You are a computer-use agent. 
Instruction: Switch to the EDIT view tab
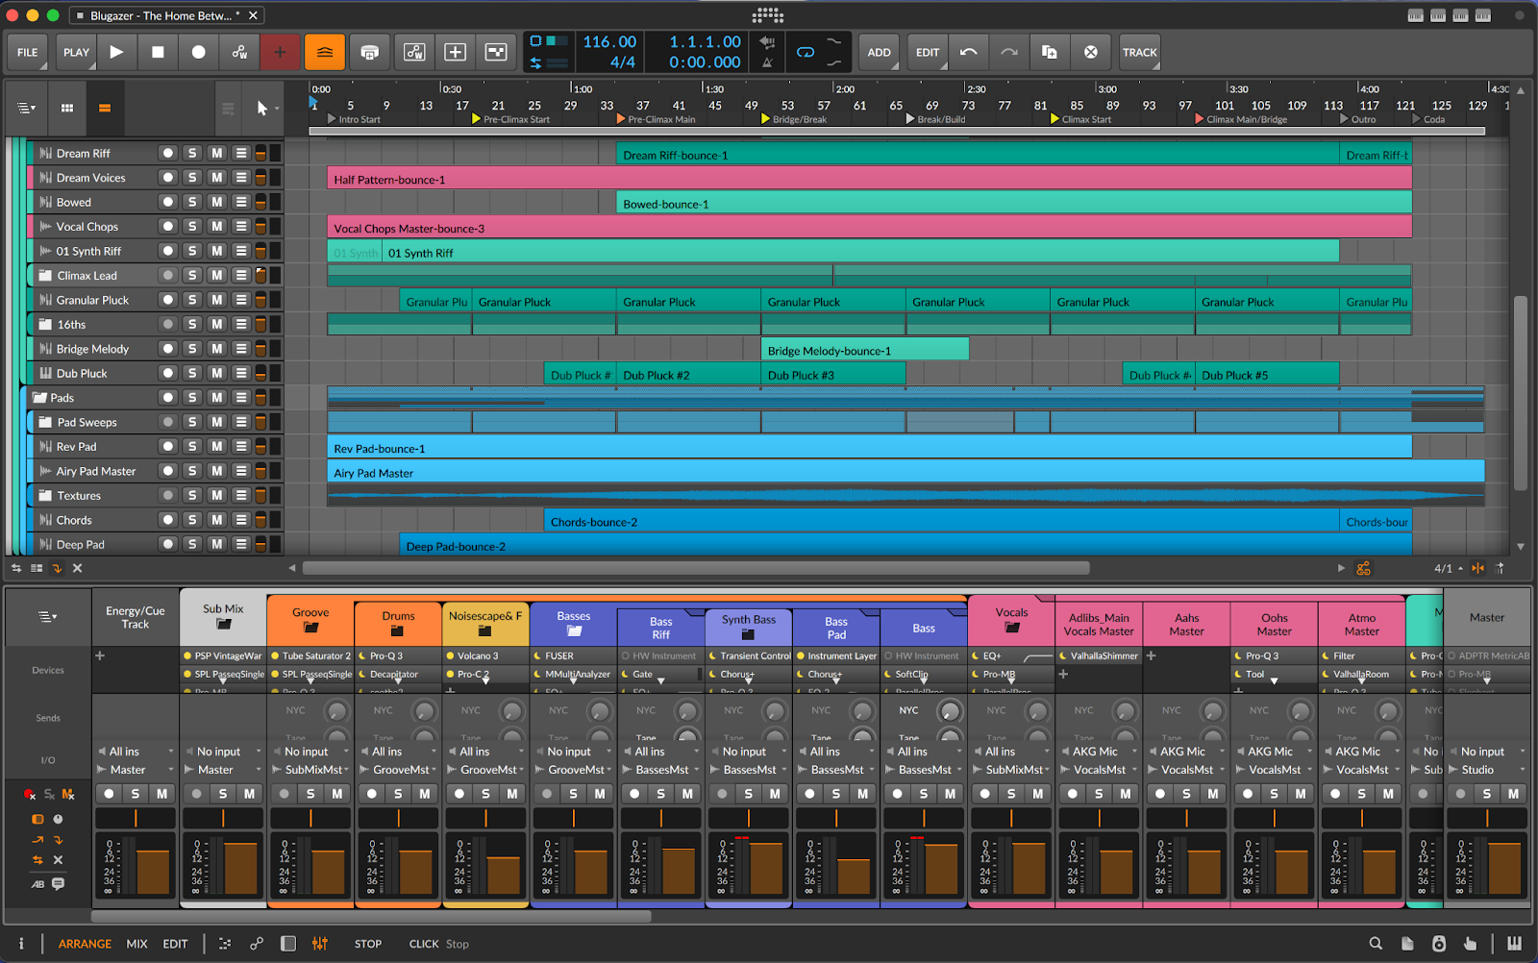175,944
